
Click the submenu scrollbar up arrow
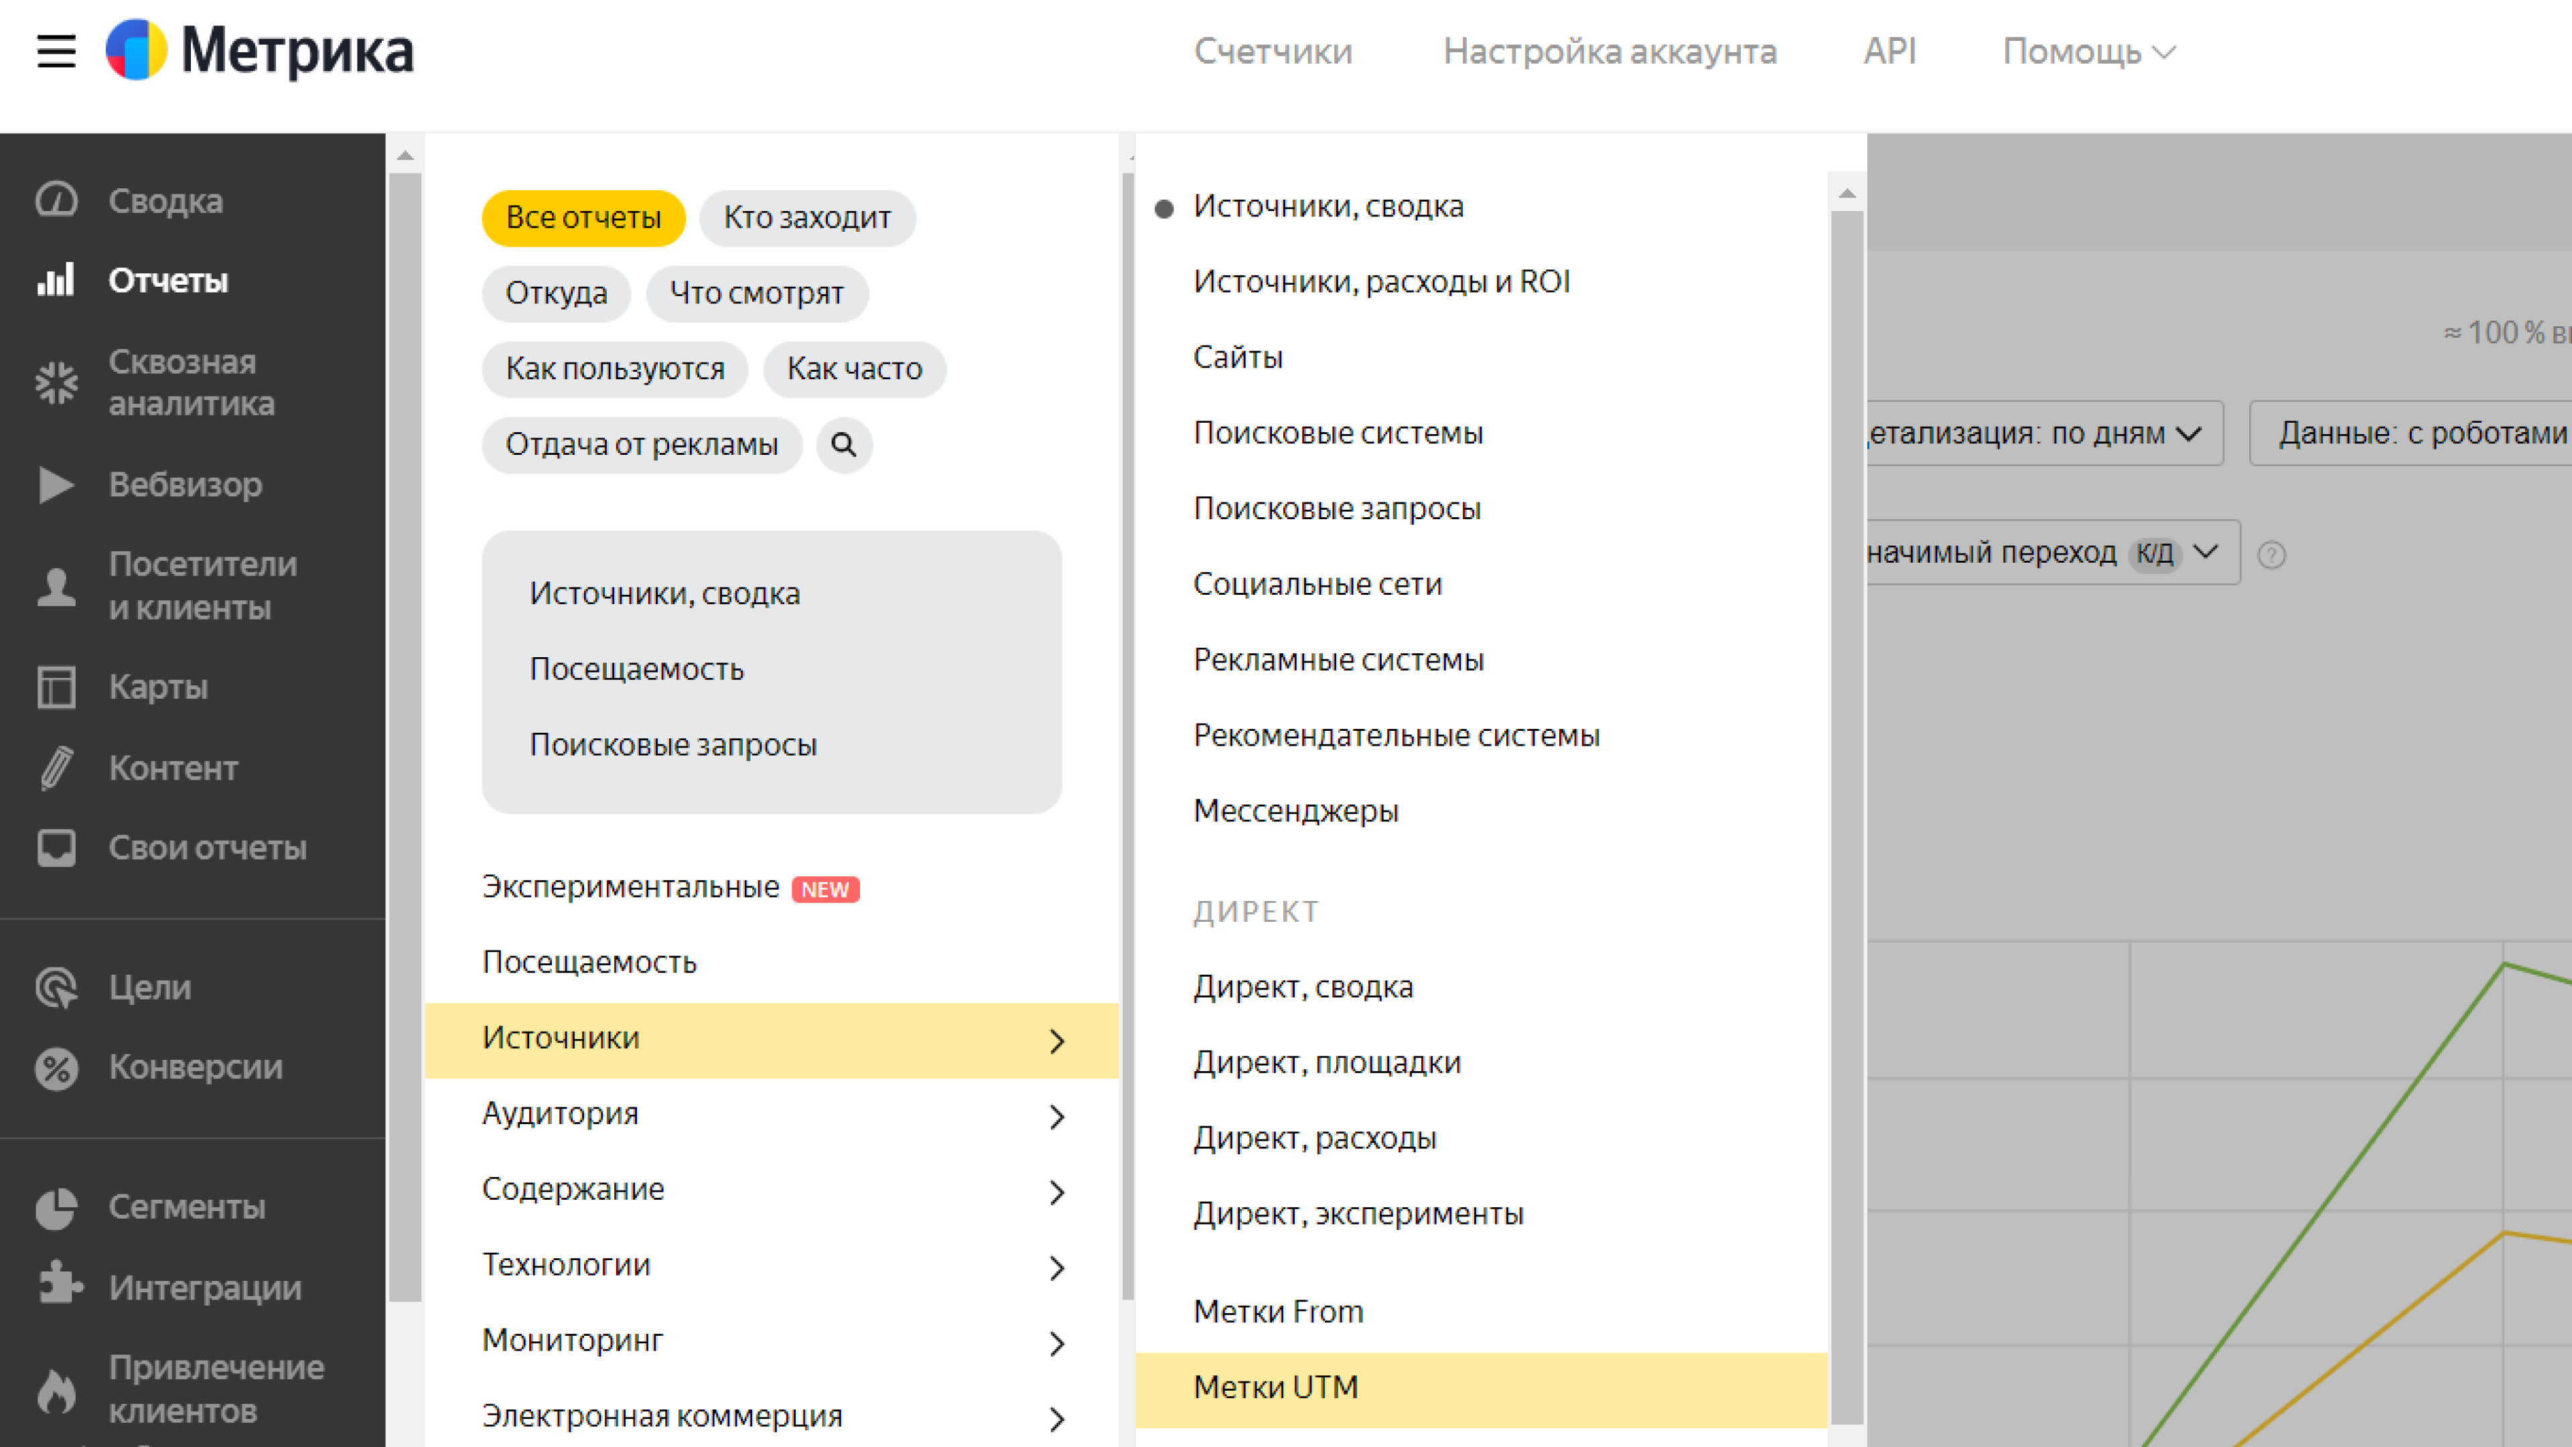(x=1847, y=193)
